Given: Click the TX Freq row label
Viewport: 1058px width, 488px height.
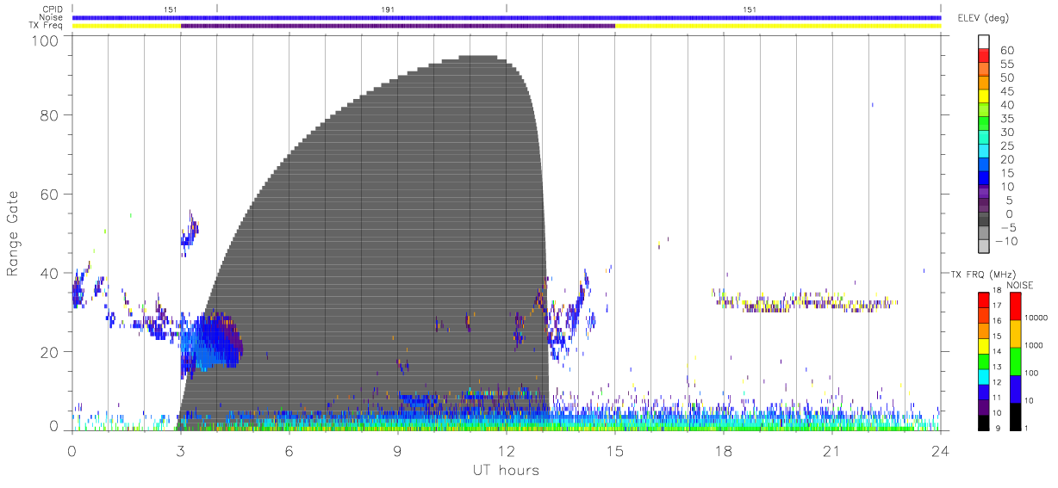Looking at the screenshot, I should pos(47,26).
